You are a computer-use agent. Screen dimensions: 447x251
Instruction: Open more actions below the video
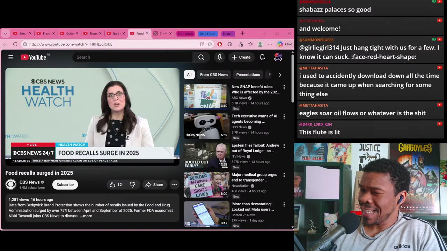[x=174, y=185]
